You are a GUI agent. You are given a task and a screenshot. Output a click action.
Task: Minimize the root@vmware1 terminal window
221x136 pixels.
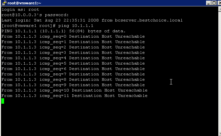point(208,3)
